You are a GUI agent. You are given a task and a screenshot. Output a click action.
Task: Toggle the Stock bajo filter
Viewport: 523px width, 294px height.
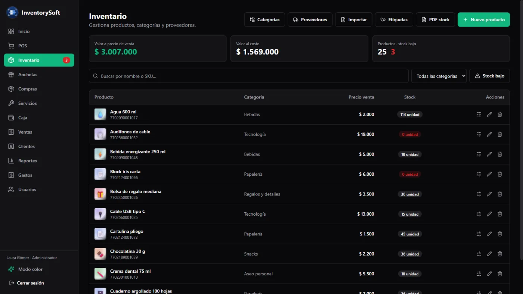tap(489, 76)
